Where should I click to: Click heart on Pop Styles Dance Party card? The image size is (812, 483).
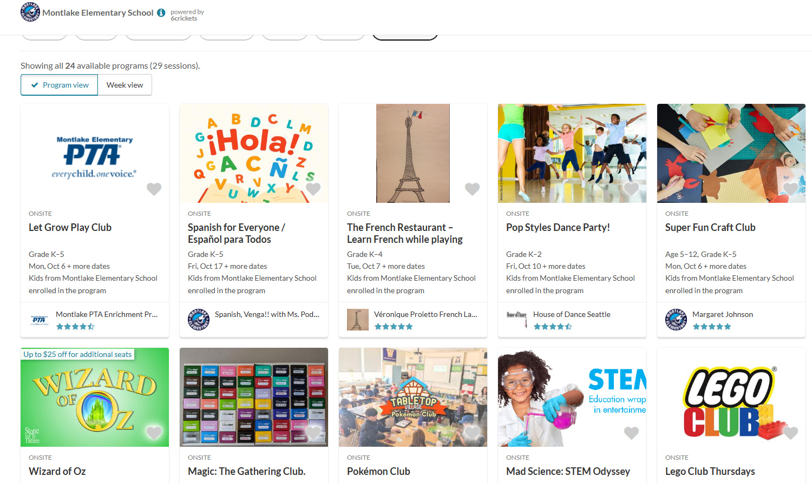(632, 189)
